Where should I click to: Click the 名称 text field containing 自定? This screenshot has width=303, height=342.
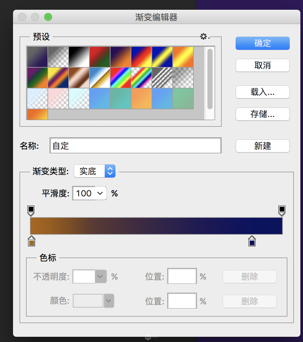136,146
